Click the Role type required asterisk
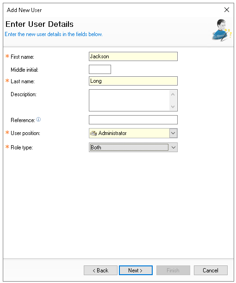The width and height of the screenshot is (236, 283). point(7,147)
